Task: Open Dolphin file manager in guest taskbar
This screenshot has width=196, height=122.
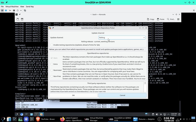Action: [32, 114]
